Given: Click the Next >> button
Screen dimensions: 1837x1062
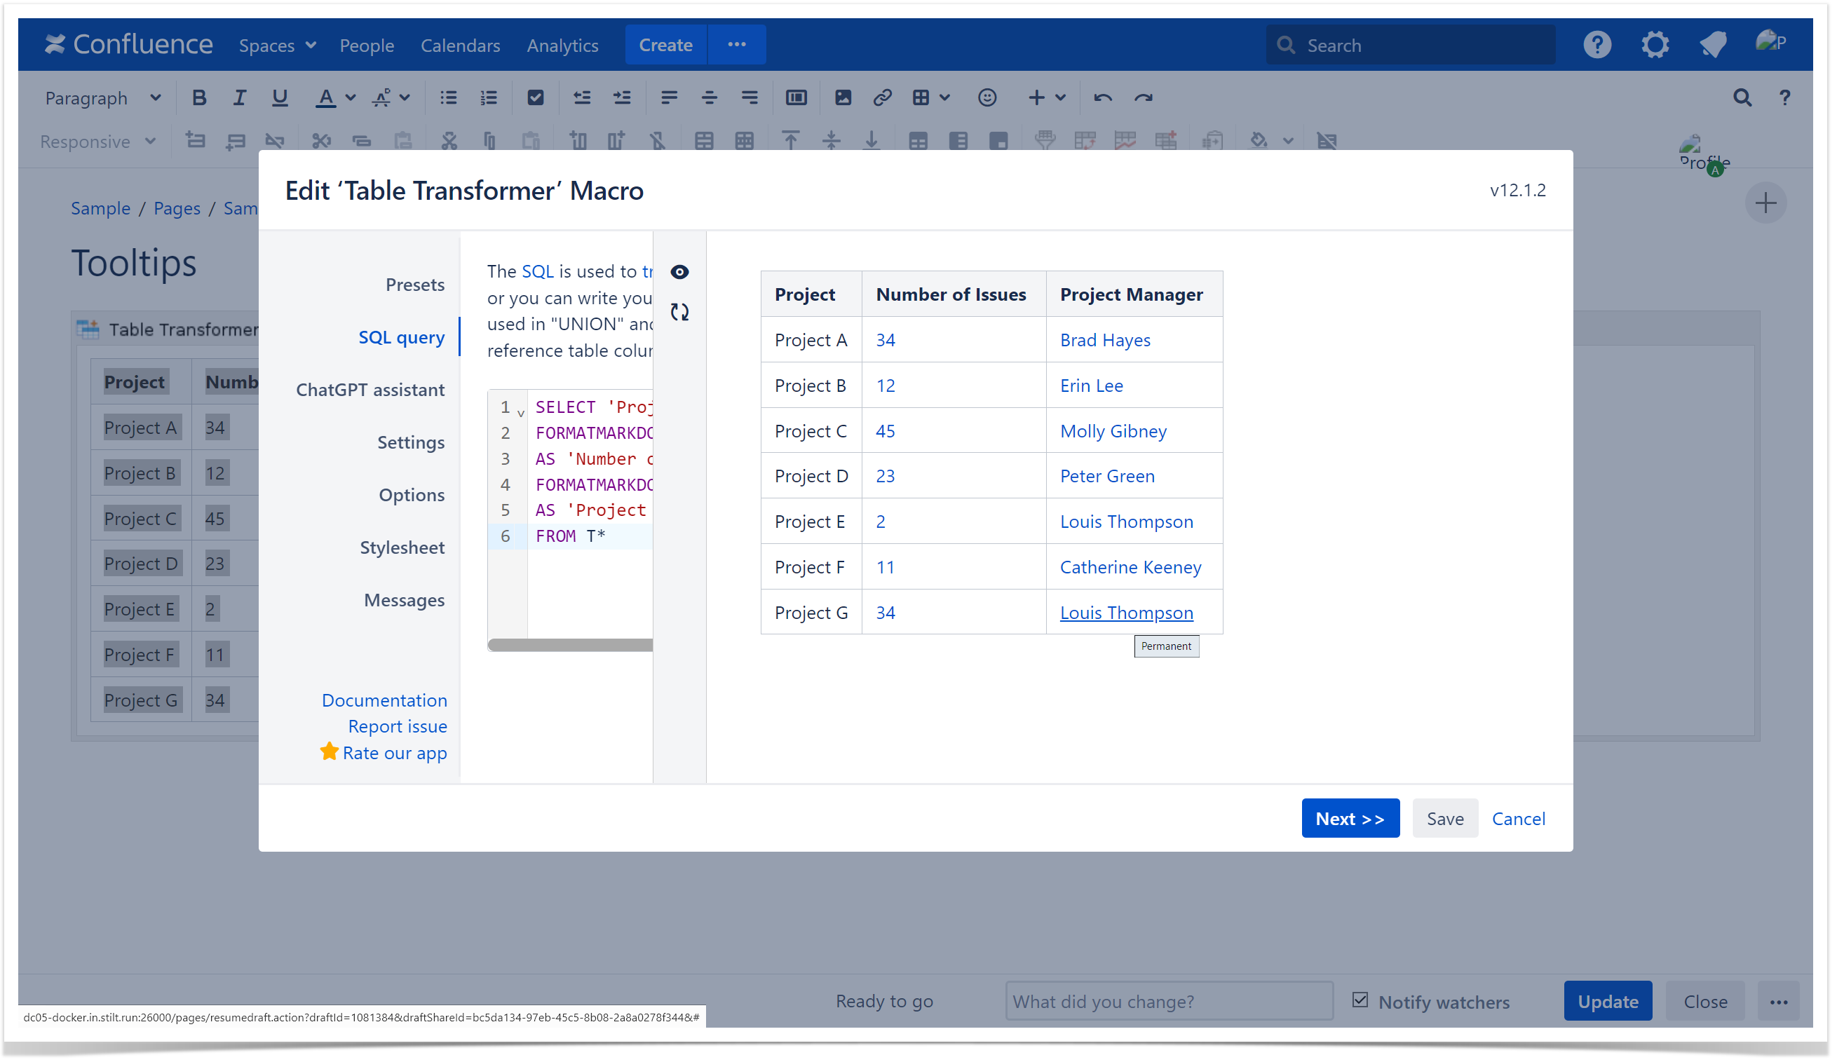Looking at the screenshot, I should tap(1350, 818).
